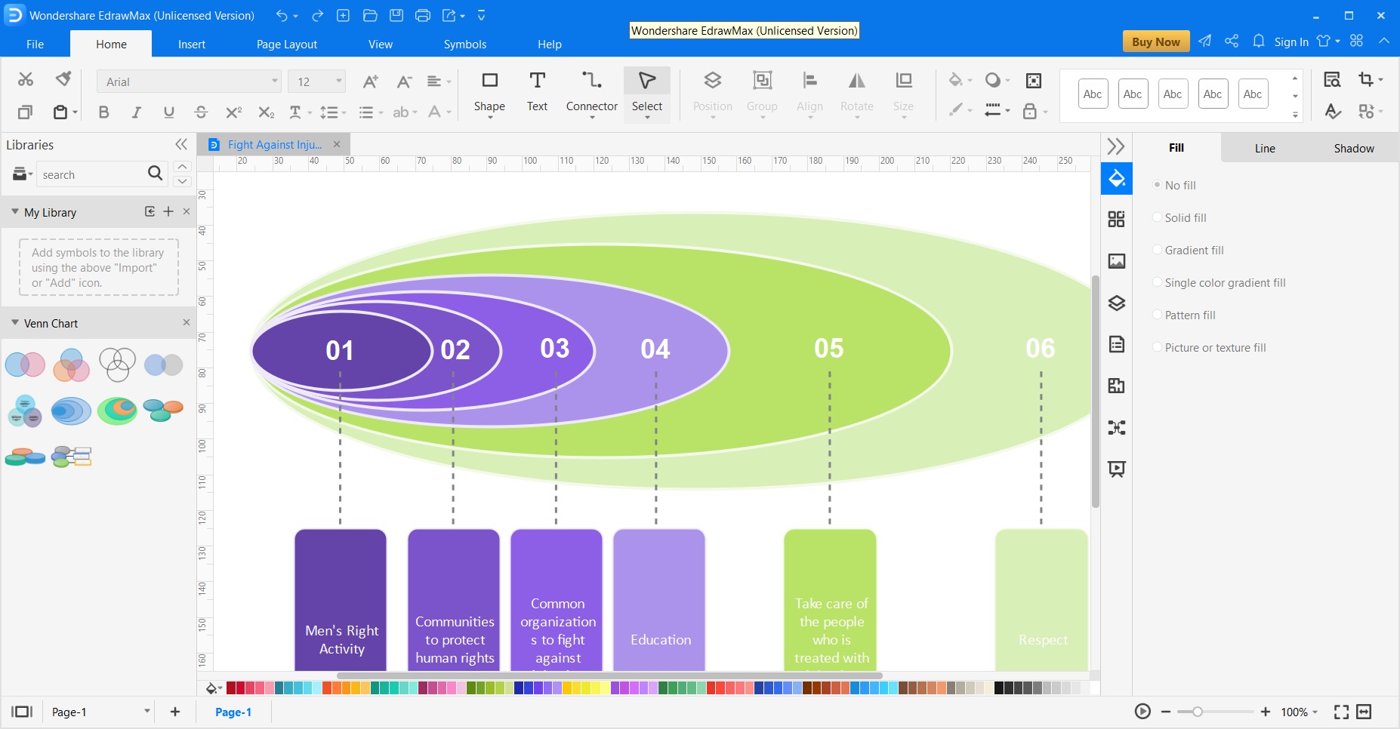Click the library search input field

point(91,175)
